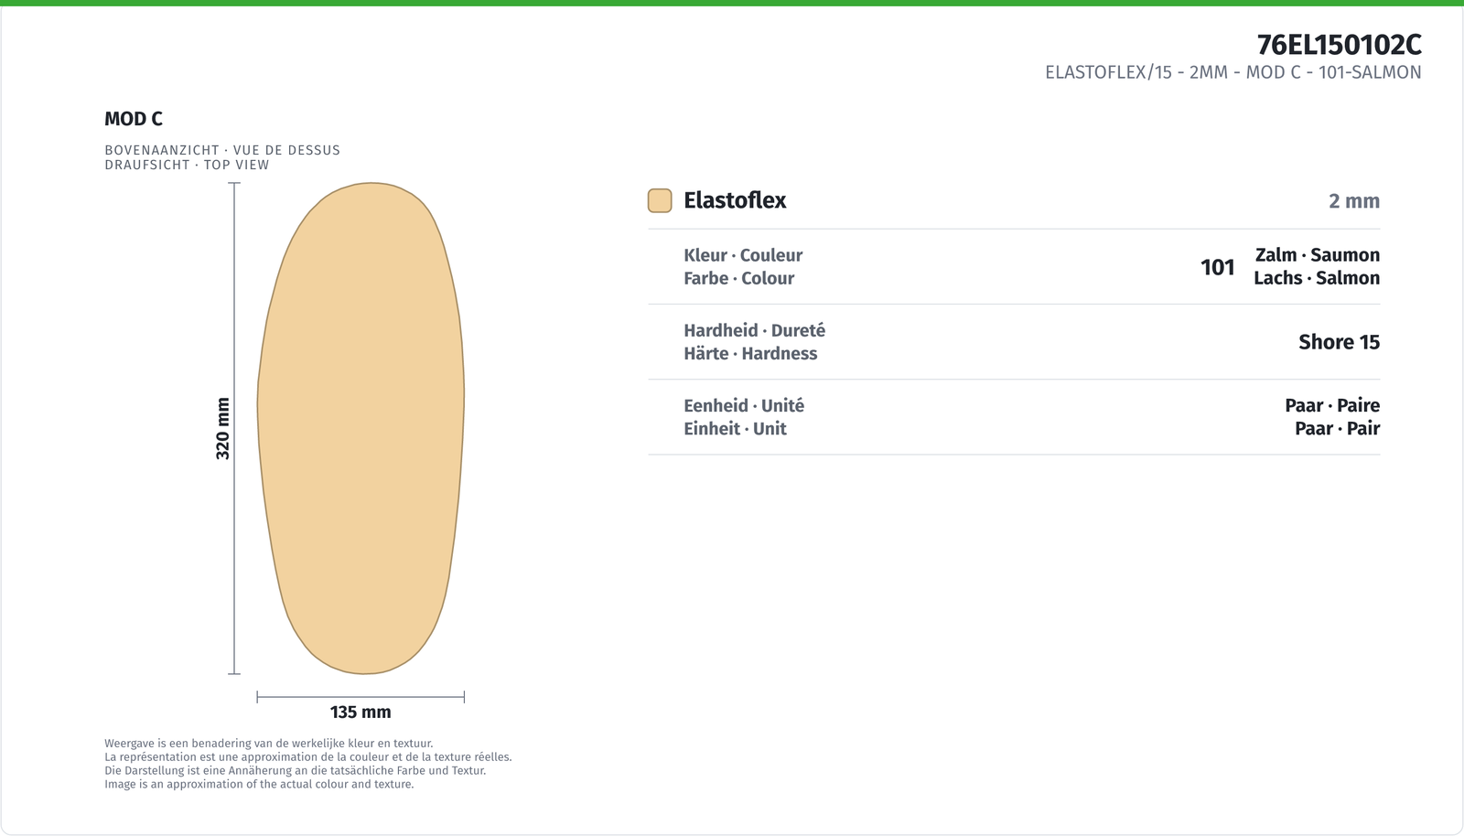Click colour code 101
This screenshot has height=836, width=1464.
[x=1218, y=267]
